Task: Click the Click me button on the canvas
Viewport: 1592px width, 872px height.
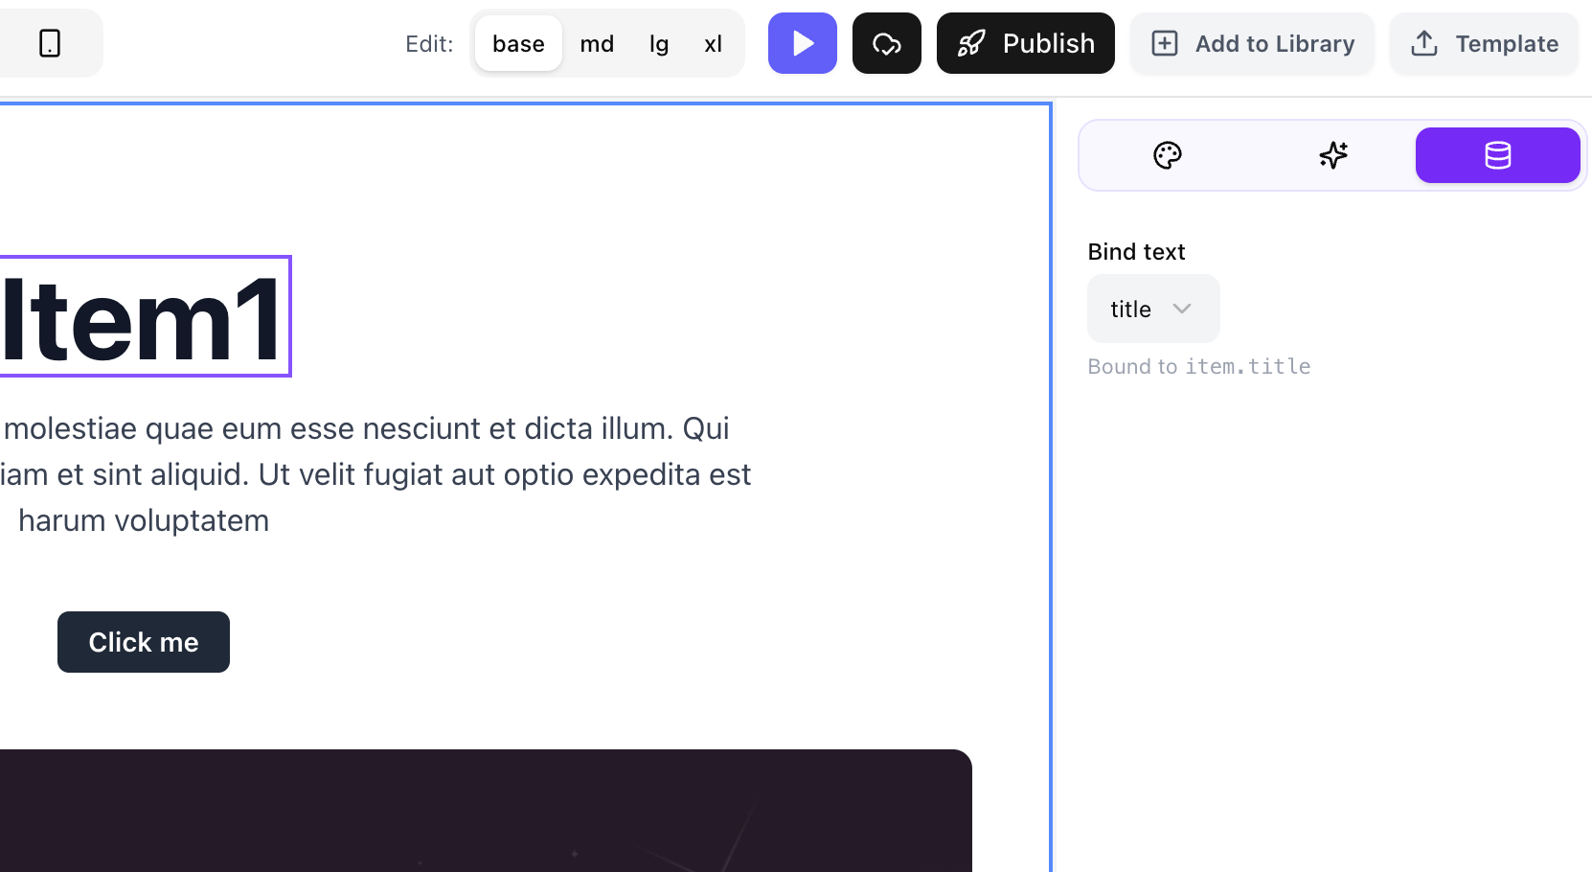Action: click(x=143, y=642)
